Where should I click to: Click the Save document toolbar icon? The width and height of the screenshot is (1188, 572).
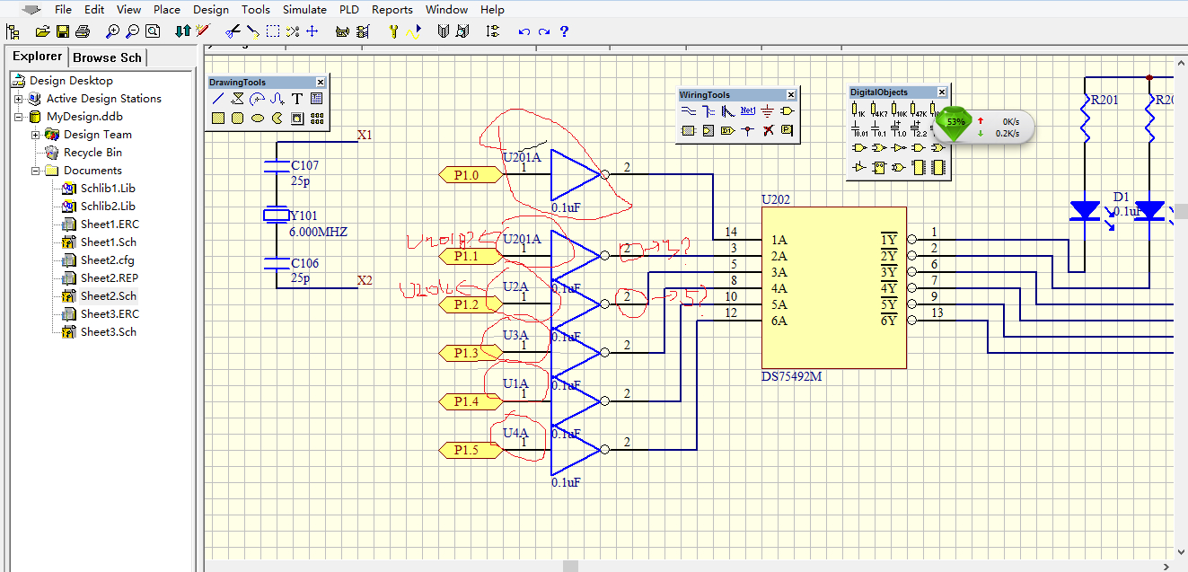[63, 31]
